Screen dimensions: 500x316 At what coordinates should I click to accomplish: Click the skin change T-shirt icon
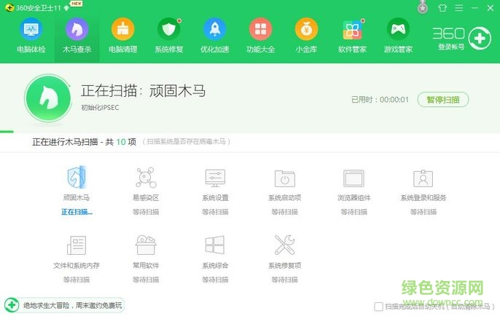(442, 7)
